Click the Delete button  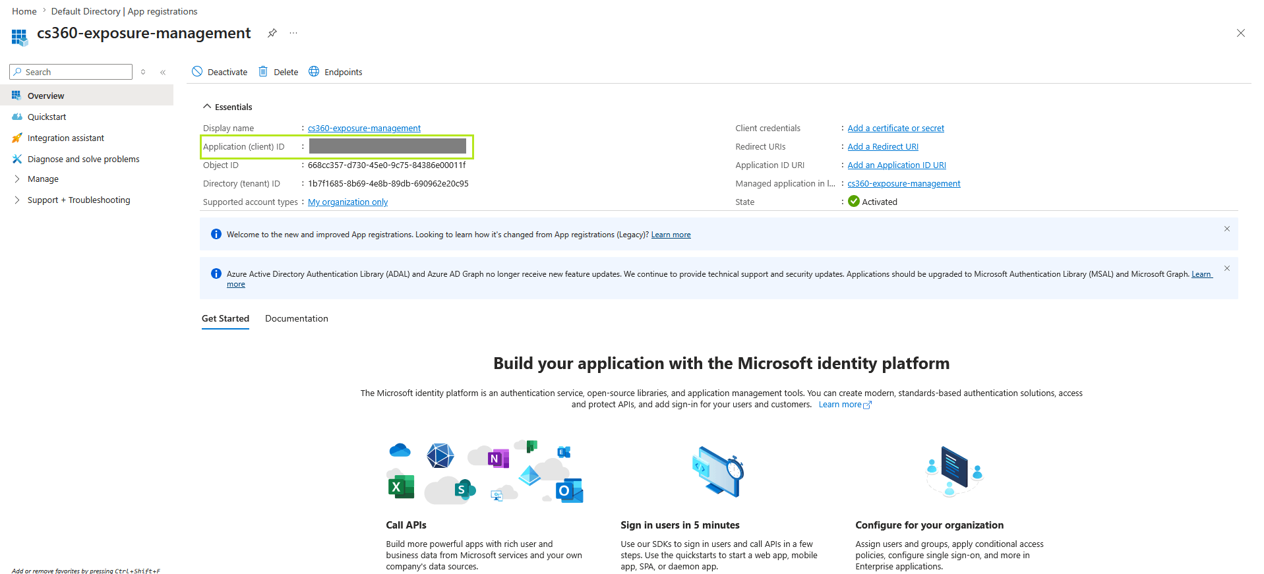pyautogui.click(x=278, y=72)
